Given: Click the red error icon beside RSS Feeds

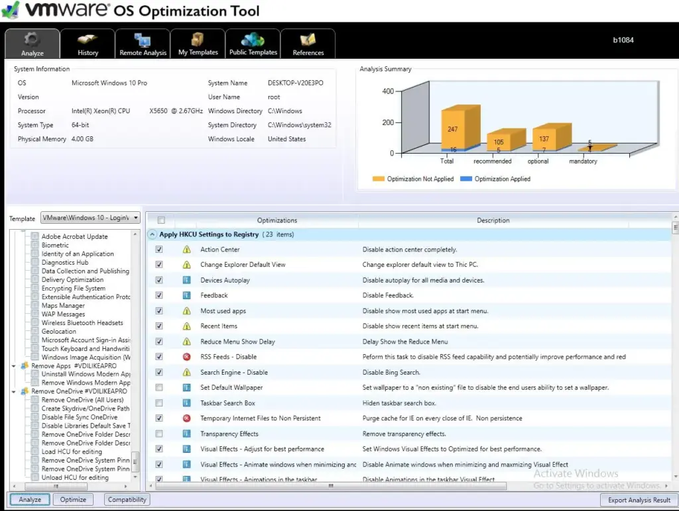Looking at the screenshot, I should [x=186, y=357].
